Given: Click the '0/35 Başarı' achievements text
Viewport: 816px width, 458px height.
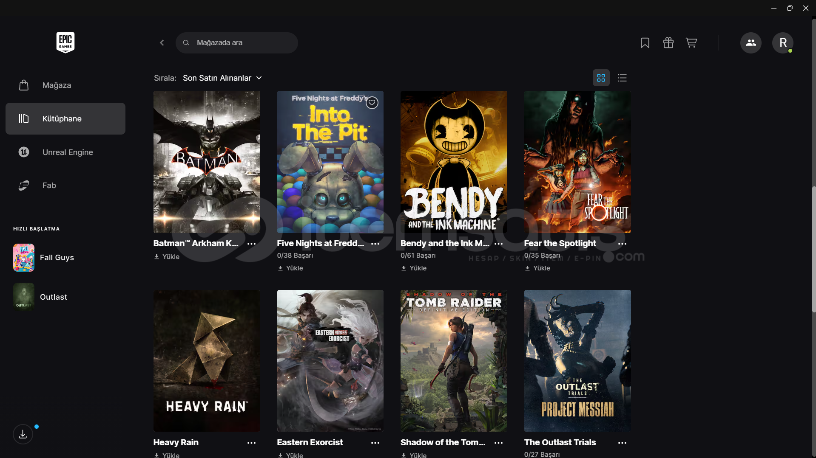Looking at the screenshot, I should click(542, 256).
